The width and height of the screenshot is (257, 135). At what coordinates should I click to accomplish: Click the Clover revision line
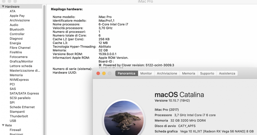click(136, 65)
